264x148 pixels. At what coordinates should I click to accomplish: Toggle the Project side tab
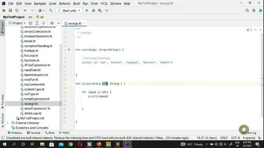point(2,28)
